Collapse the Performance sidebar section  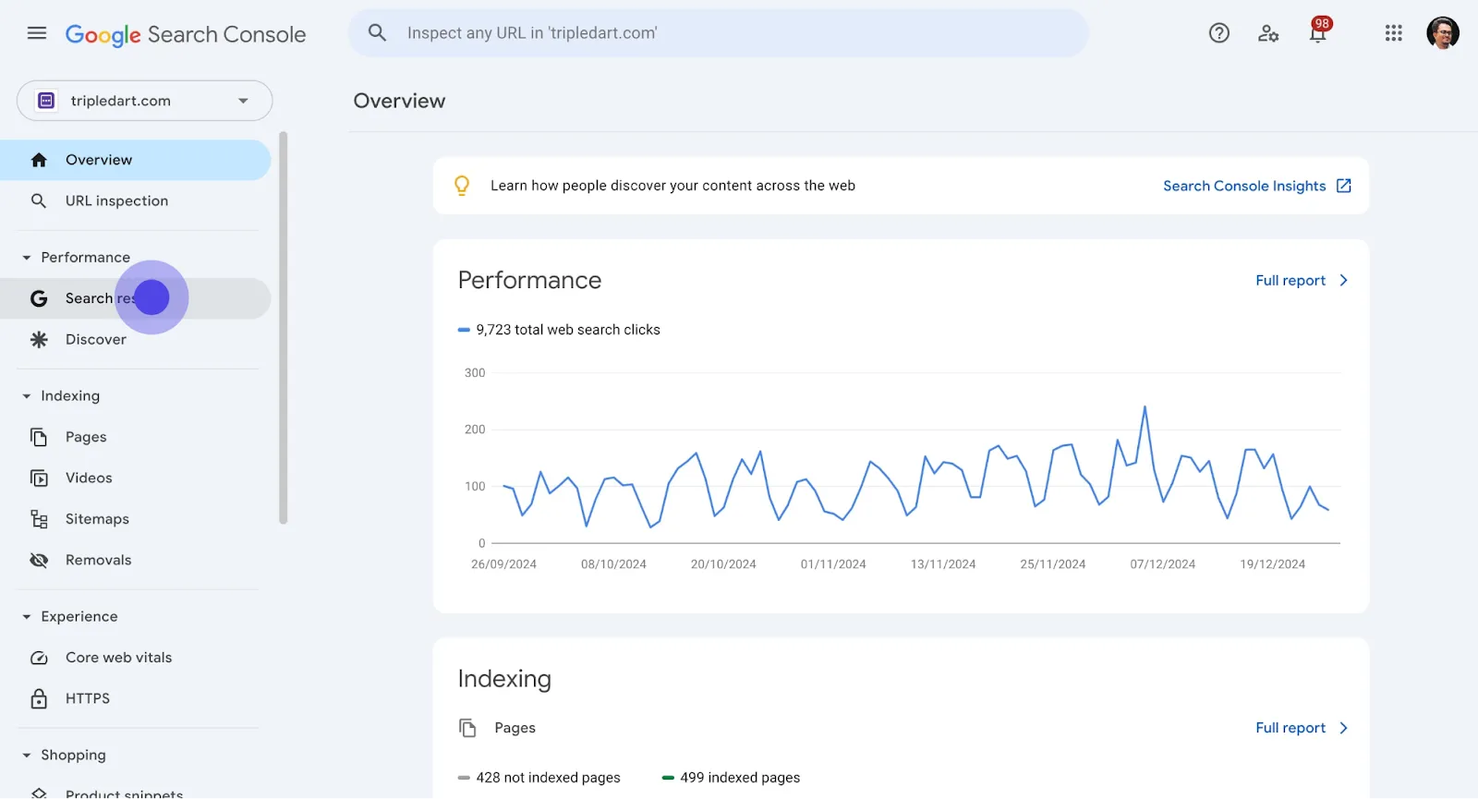coord(27,258)
